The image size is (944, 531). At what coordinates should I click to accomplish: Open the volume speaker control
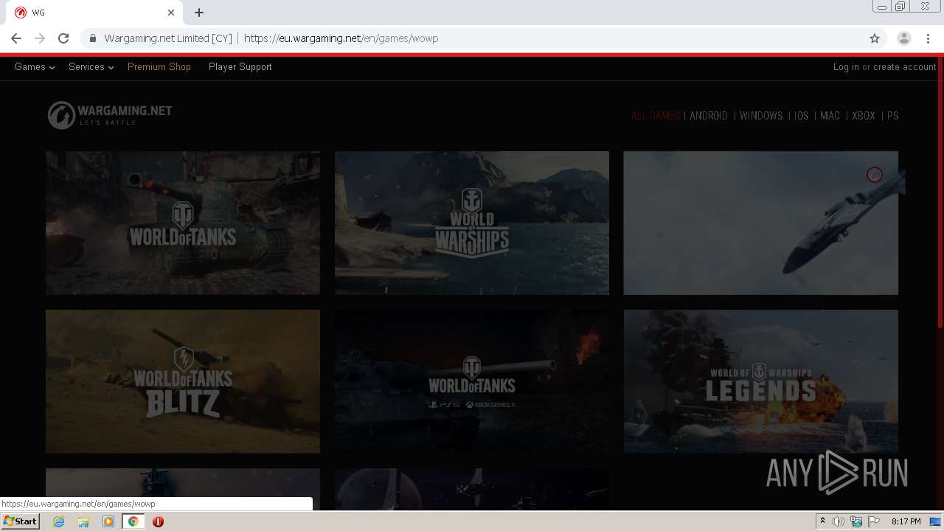click(839, 521)
